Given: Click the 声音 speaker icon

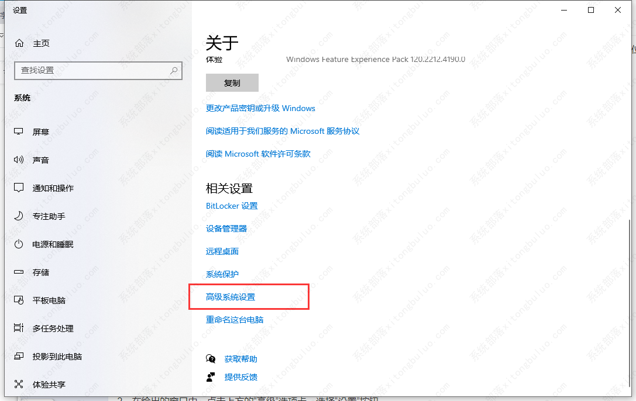Looking at the screenshot, I should tap(19, 160).
